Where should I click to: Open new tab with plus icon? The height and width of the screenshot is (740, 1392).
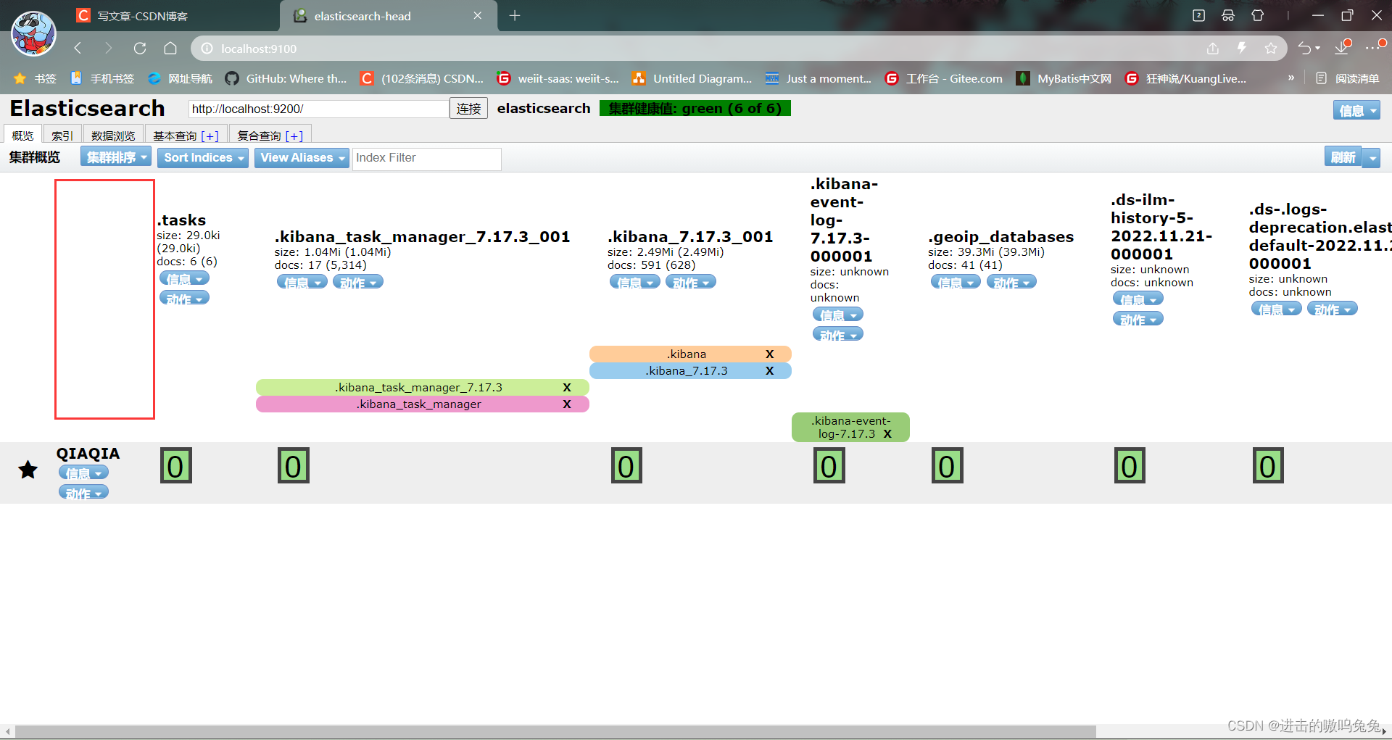[515, 15]
